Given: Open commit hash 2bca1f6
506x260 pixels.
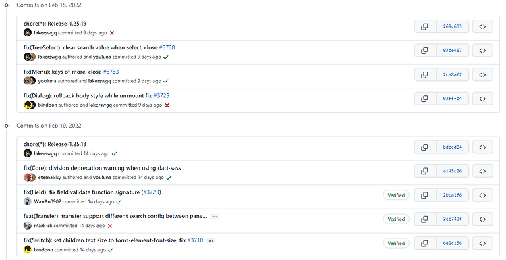Looking at the screenshot, I should point(452,195).
